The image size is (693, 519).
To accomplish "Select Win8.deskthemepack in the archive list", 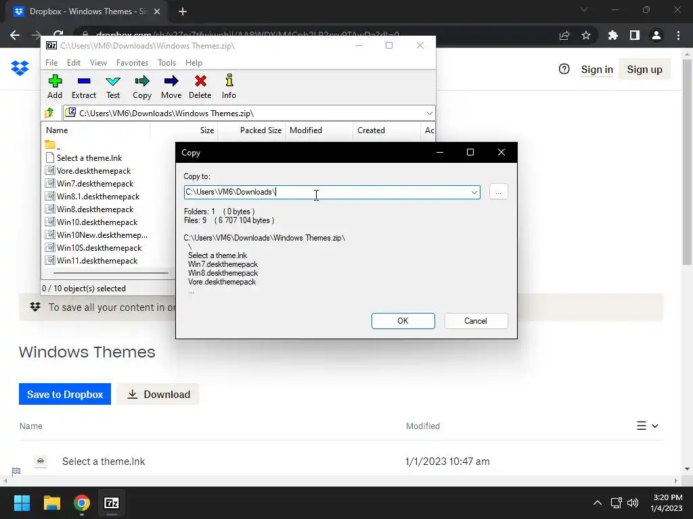I will click(95, 209).
